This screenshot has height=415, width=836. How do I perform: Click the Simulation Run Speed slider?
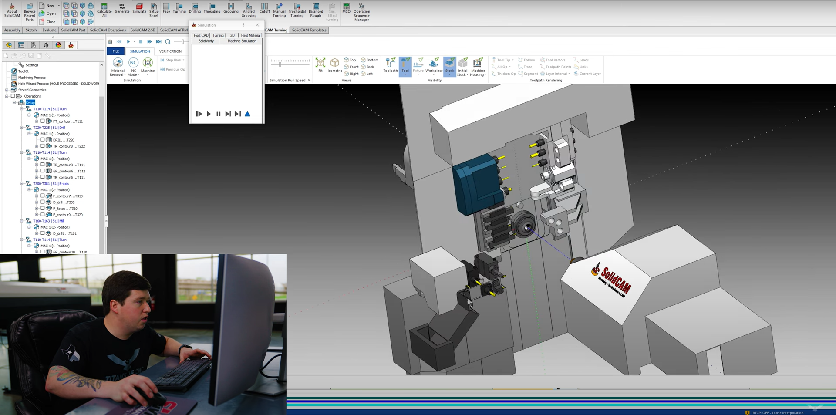(280, 64)
